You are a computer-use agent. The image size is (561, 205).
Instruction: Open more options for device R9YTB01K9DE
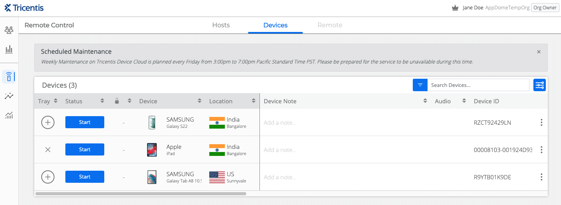tap(541, 177)
